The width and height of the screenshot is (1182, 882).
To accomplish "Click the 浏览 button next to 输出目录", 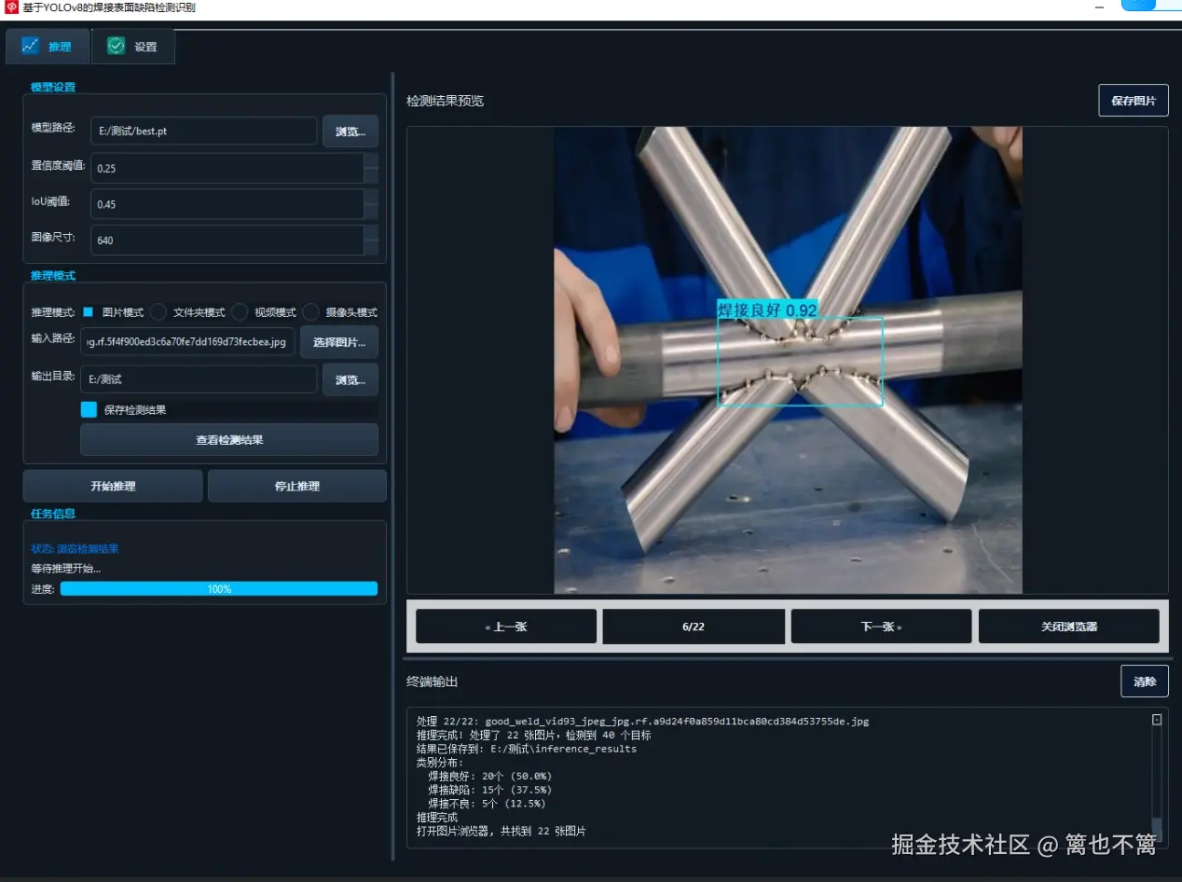I will click(x=350, y=379).
